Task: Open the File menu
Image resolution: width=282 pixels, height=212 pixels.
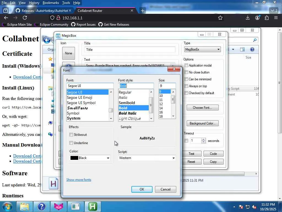Action: 4,3
